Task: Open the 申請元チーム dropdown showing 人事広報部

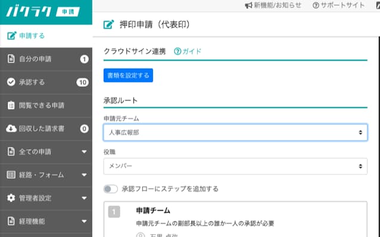Action: tap(235, 132)
